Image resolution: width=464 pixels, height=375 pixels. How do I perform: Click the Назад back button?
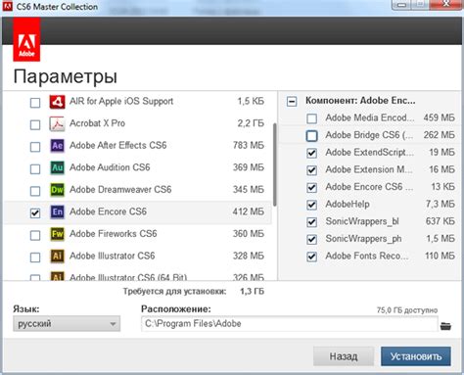[x=344, y=356]
